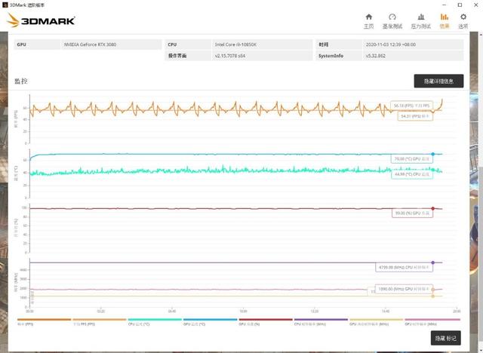Click the 54.31 (FPS) average tooltip
Image resolution: width=483 pixels, height=353 pixels.
415,116
